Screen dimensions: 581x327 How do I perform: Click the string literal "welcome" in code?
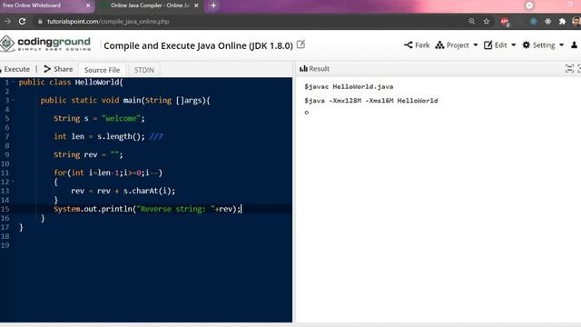(x=121, y=118)
